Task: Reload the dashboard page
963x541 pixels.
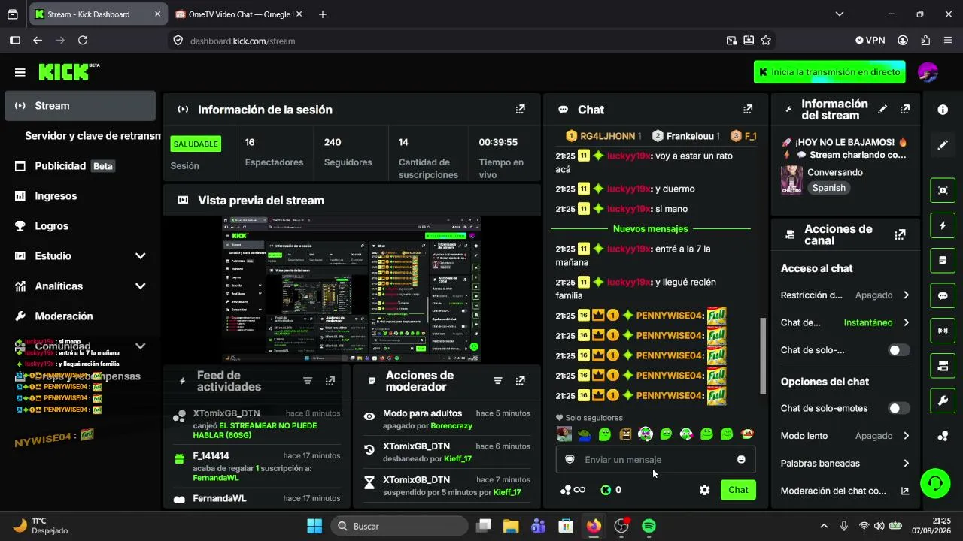Action: 83,41
